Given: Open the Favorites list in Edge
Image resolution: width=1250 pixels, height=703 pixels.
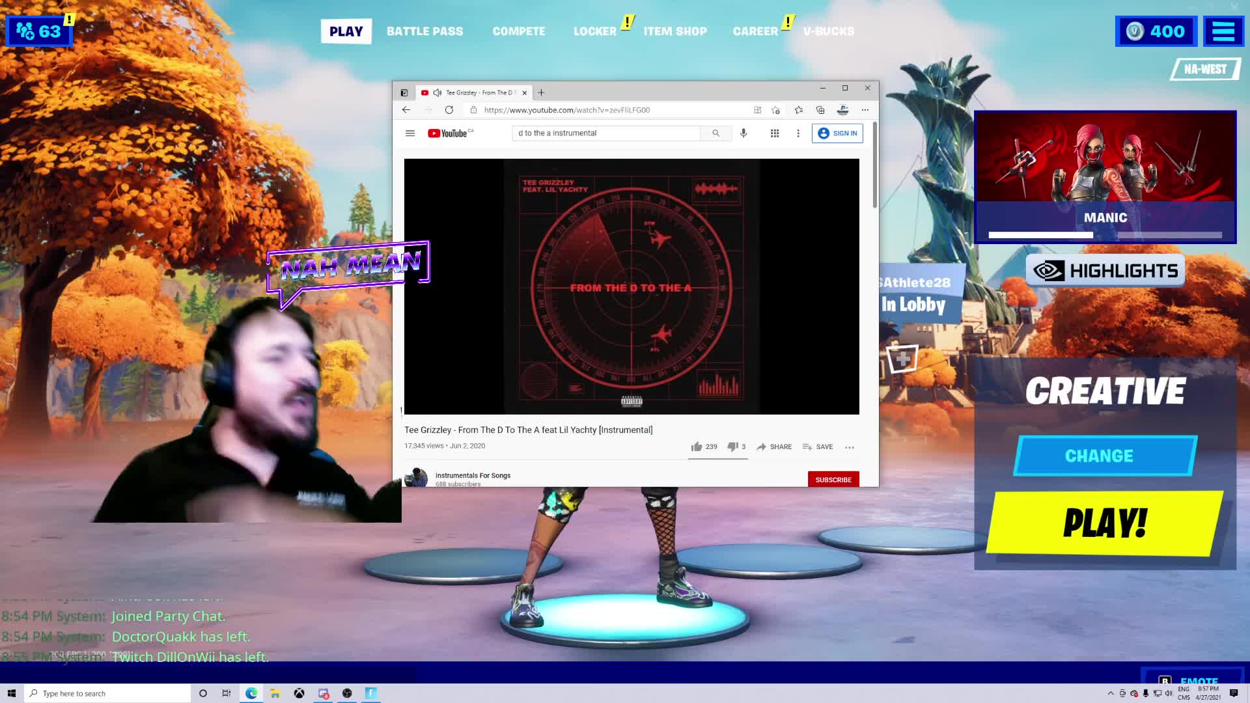Looking at the screenshot, I should (x=799, y=110).
